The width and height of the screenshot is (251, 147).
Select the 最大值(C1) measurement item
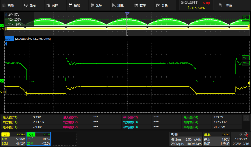point(10,117)
